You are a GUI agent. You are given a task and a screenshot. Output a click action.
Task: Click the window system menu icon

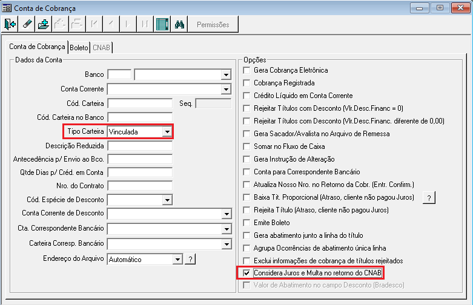tap(7, 8)
